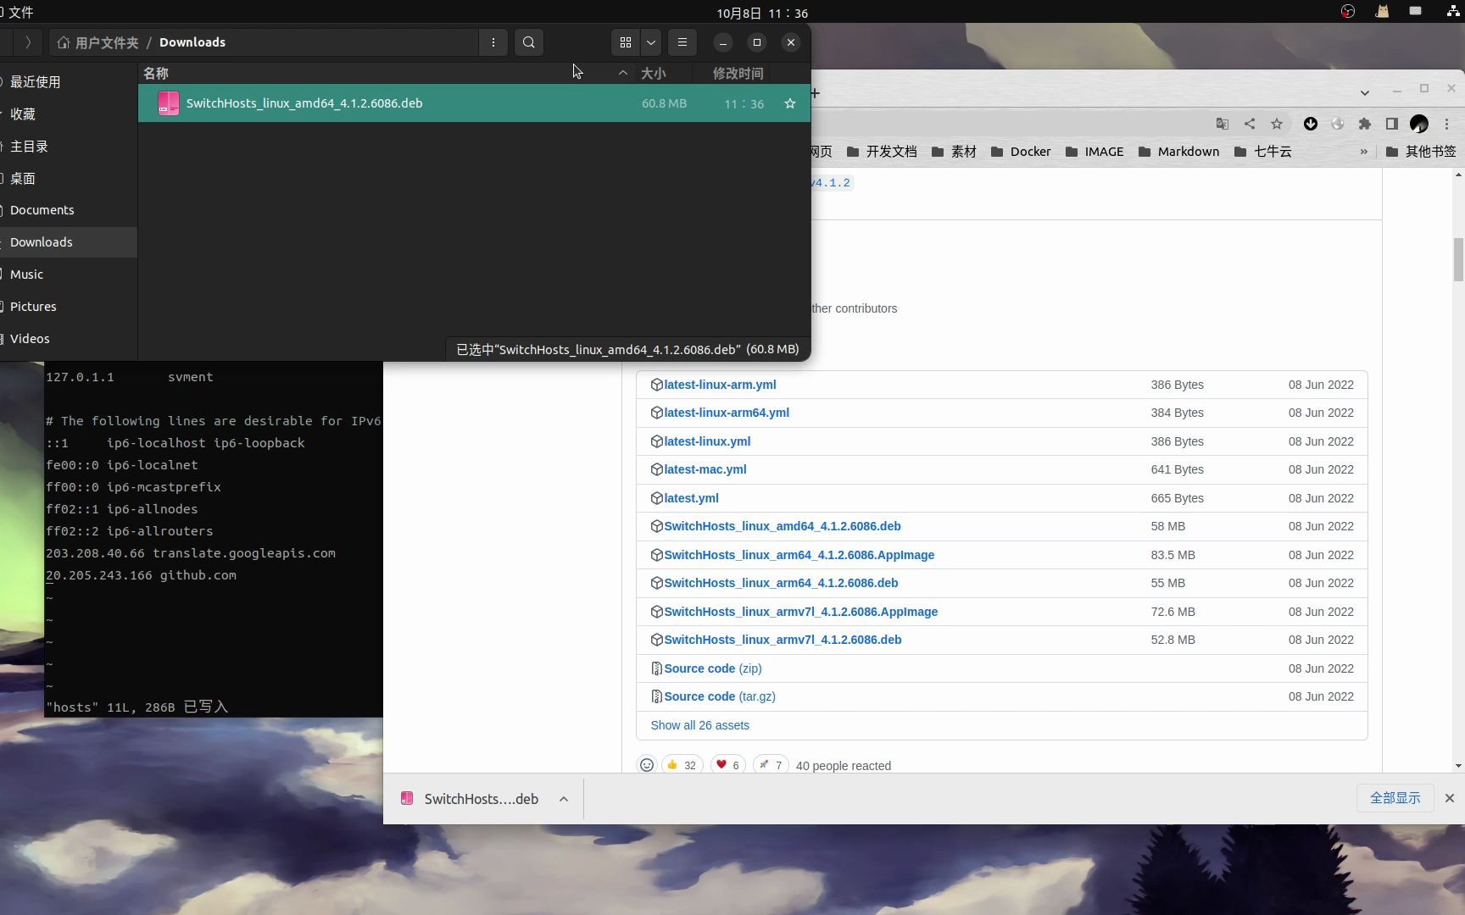This screenshot has width=1465, height=915.
Task: Open Documents in file manager sidebar
Action: pyautogui.click(x=69, y=210)
